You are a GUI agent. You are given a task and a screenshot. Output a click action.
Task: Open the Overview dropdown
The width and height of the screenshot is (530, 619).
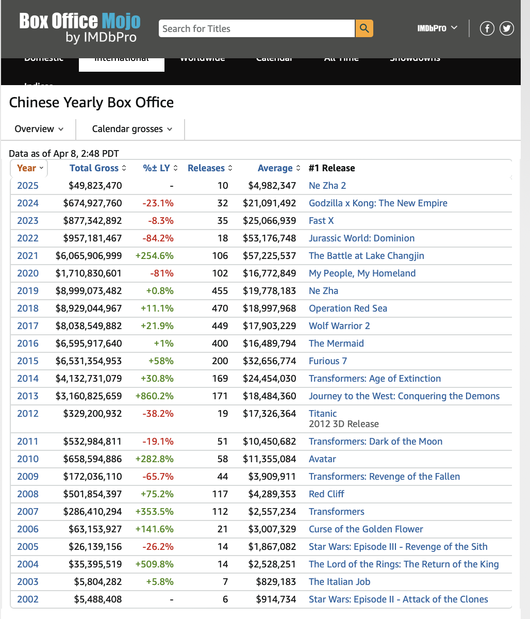click(39, 129)
